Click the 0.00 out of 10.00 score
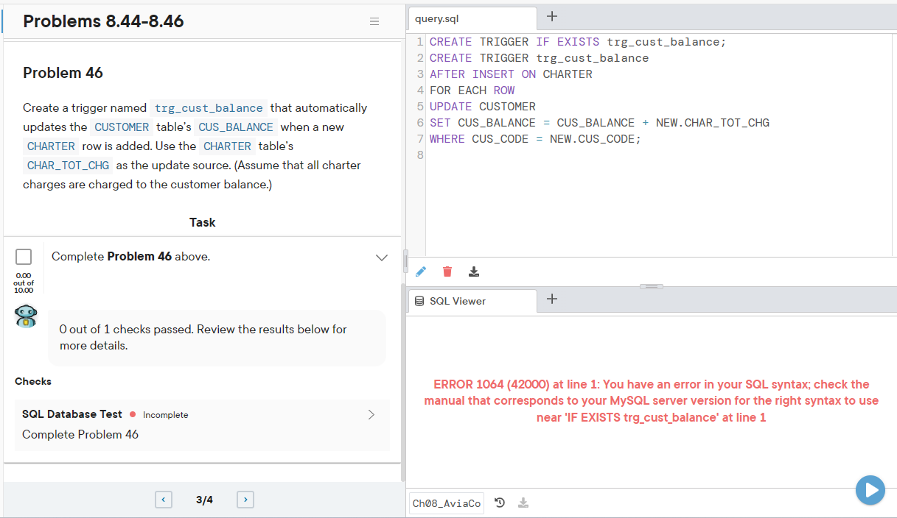 [24, 283]
